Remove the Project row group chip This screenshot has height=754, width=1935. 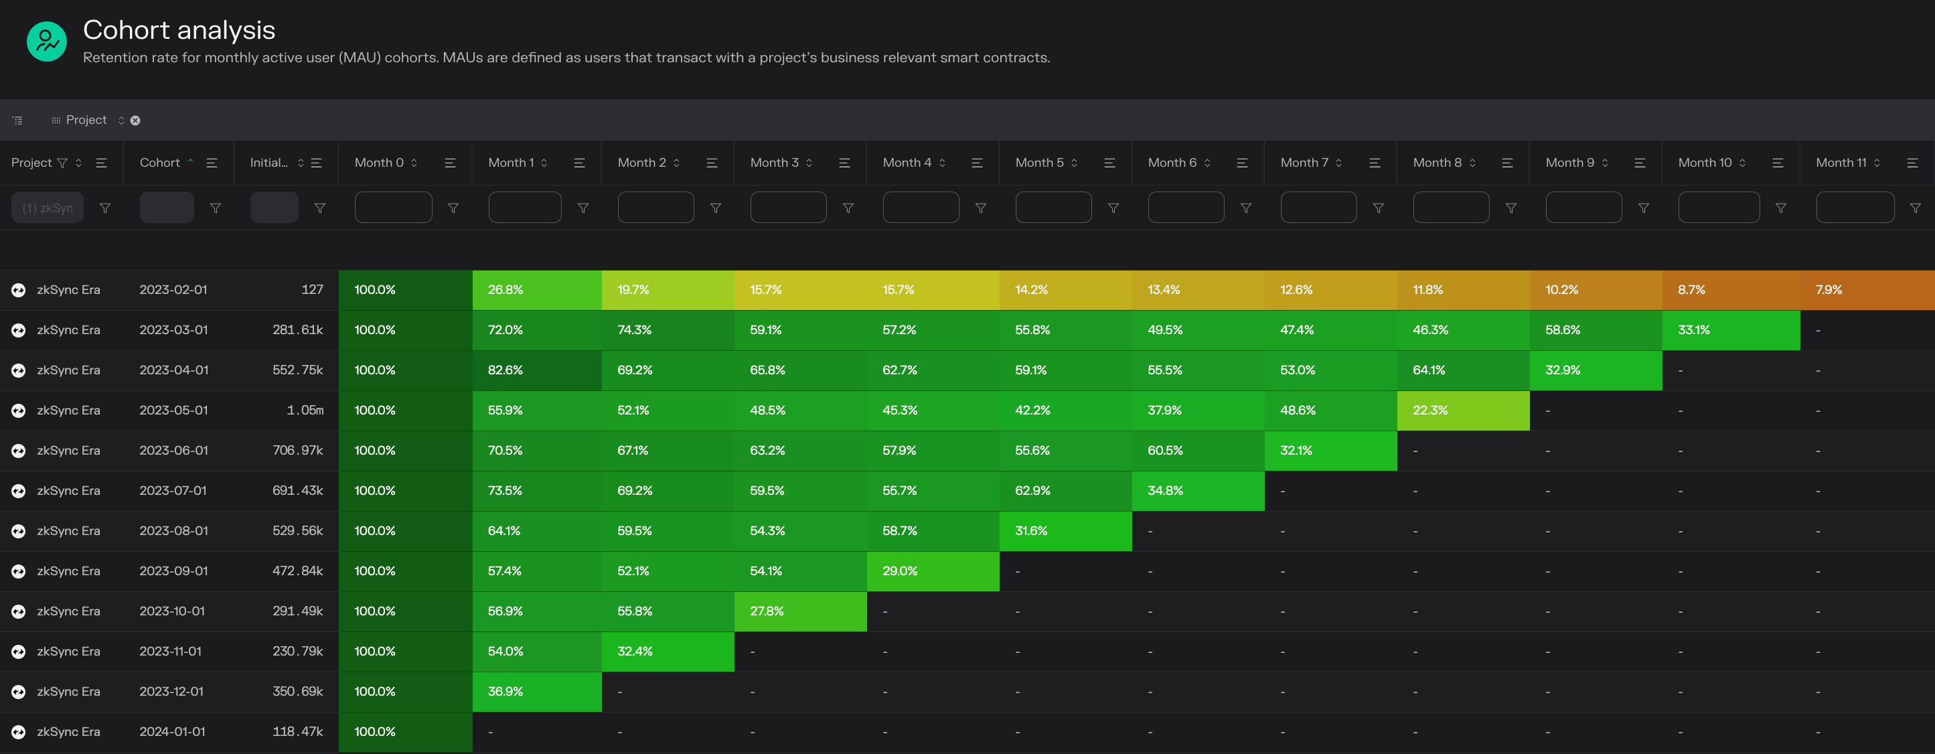[135, 120]
